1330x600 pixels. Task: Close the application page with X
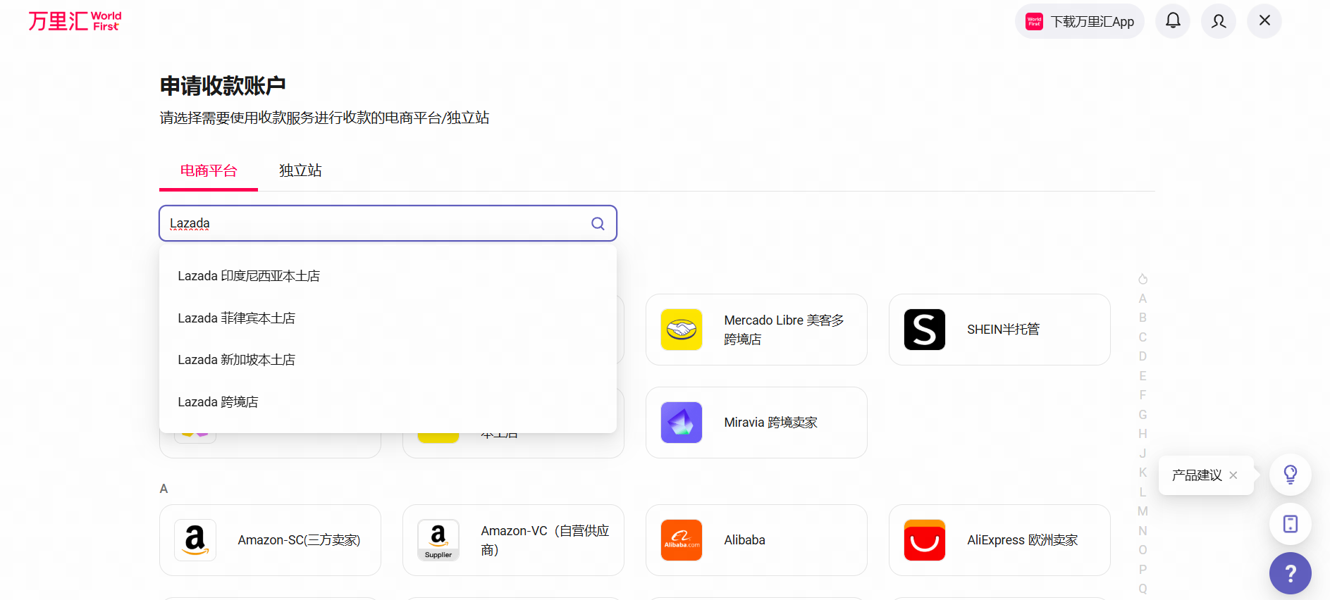click(1264, 21)
